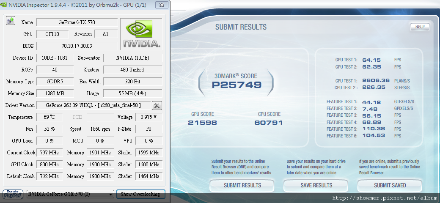The height and width of the screenshot is (203, 440).
Task: Click FEATURE TEST 3 result 56.15
Action: (371, 115)
